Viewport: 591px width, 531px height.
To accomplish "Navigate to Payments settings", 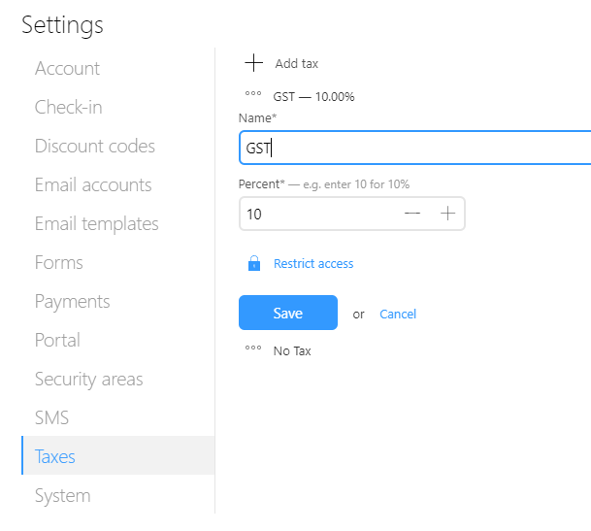I will [72, 301].
